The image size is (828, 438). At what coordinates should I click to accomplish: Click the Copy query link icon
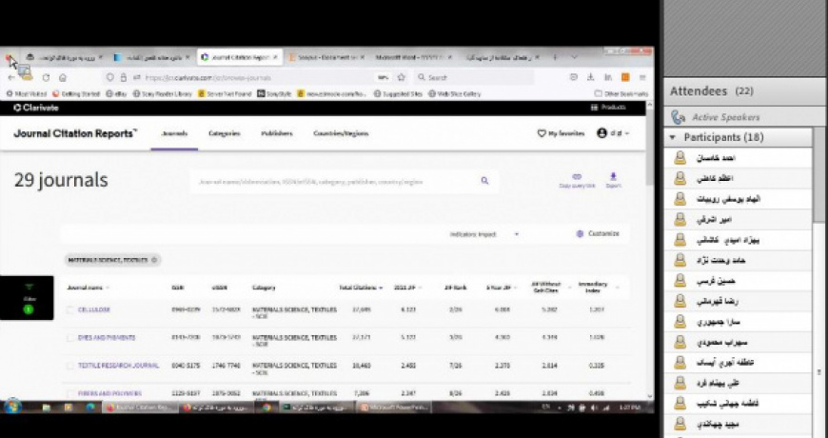(577, 176)
